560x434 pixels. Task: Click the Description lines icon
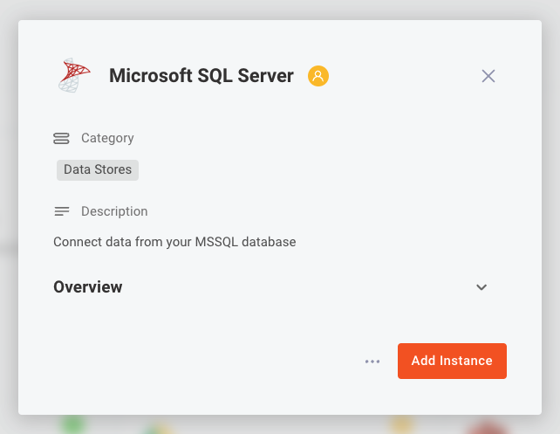[x=61, y=211]
